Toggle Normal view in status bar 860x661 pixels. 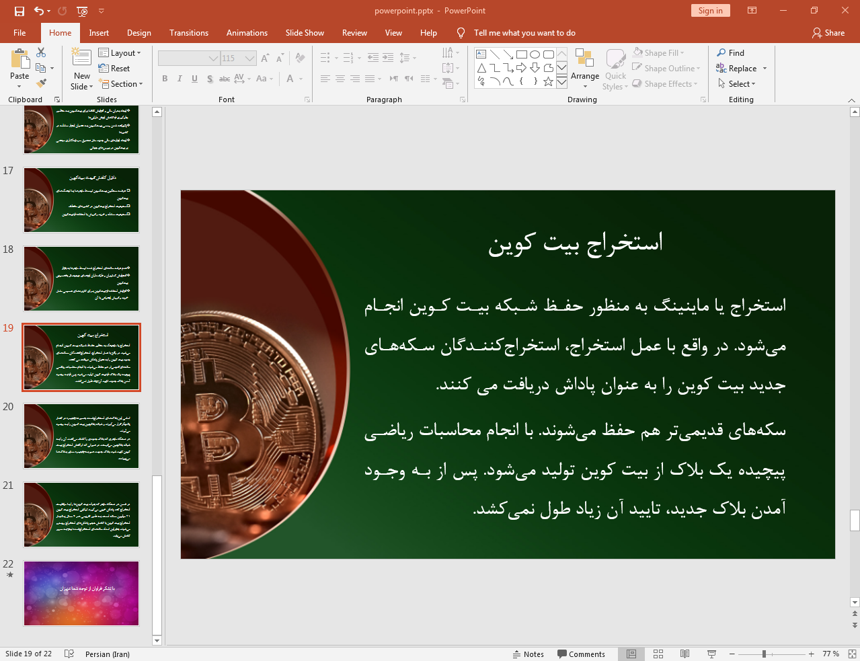[631, 654]
